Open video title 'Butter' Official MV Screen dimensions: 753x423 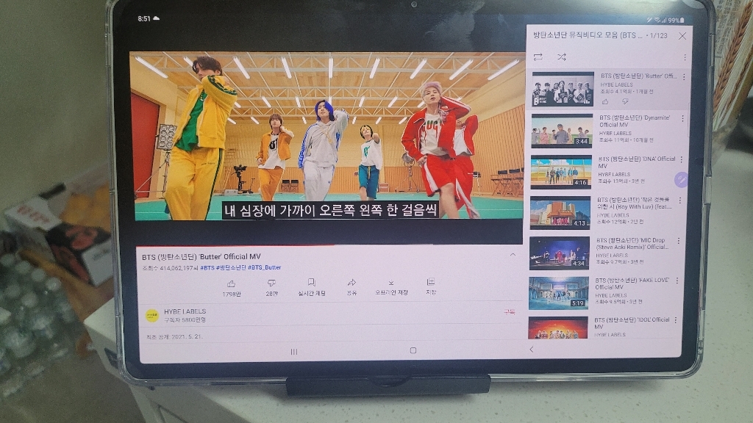pos(201,257)
